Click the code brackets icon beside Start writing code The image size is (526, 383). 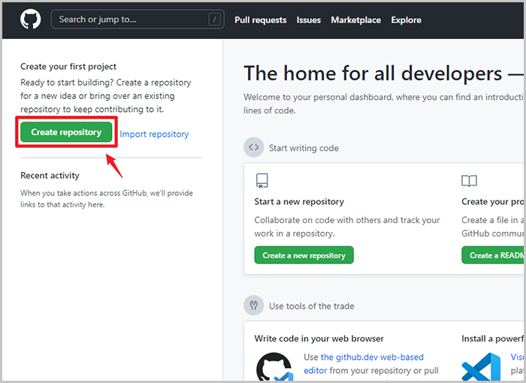pyautogui.click(x=254, y=147)
